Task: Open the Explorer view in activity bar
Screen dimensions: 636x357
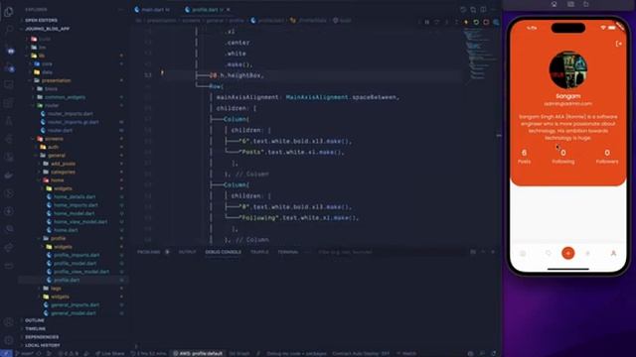Action: coord(9,12)
